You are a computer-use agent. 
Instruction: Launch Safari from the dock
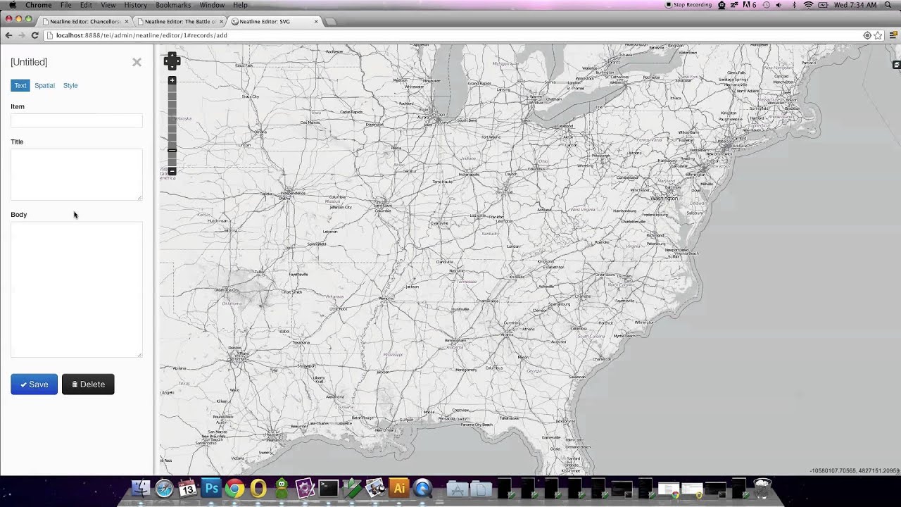[164, 488]
